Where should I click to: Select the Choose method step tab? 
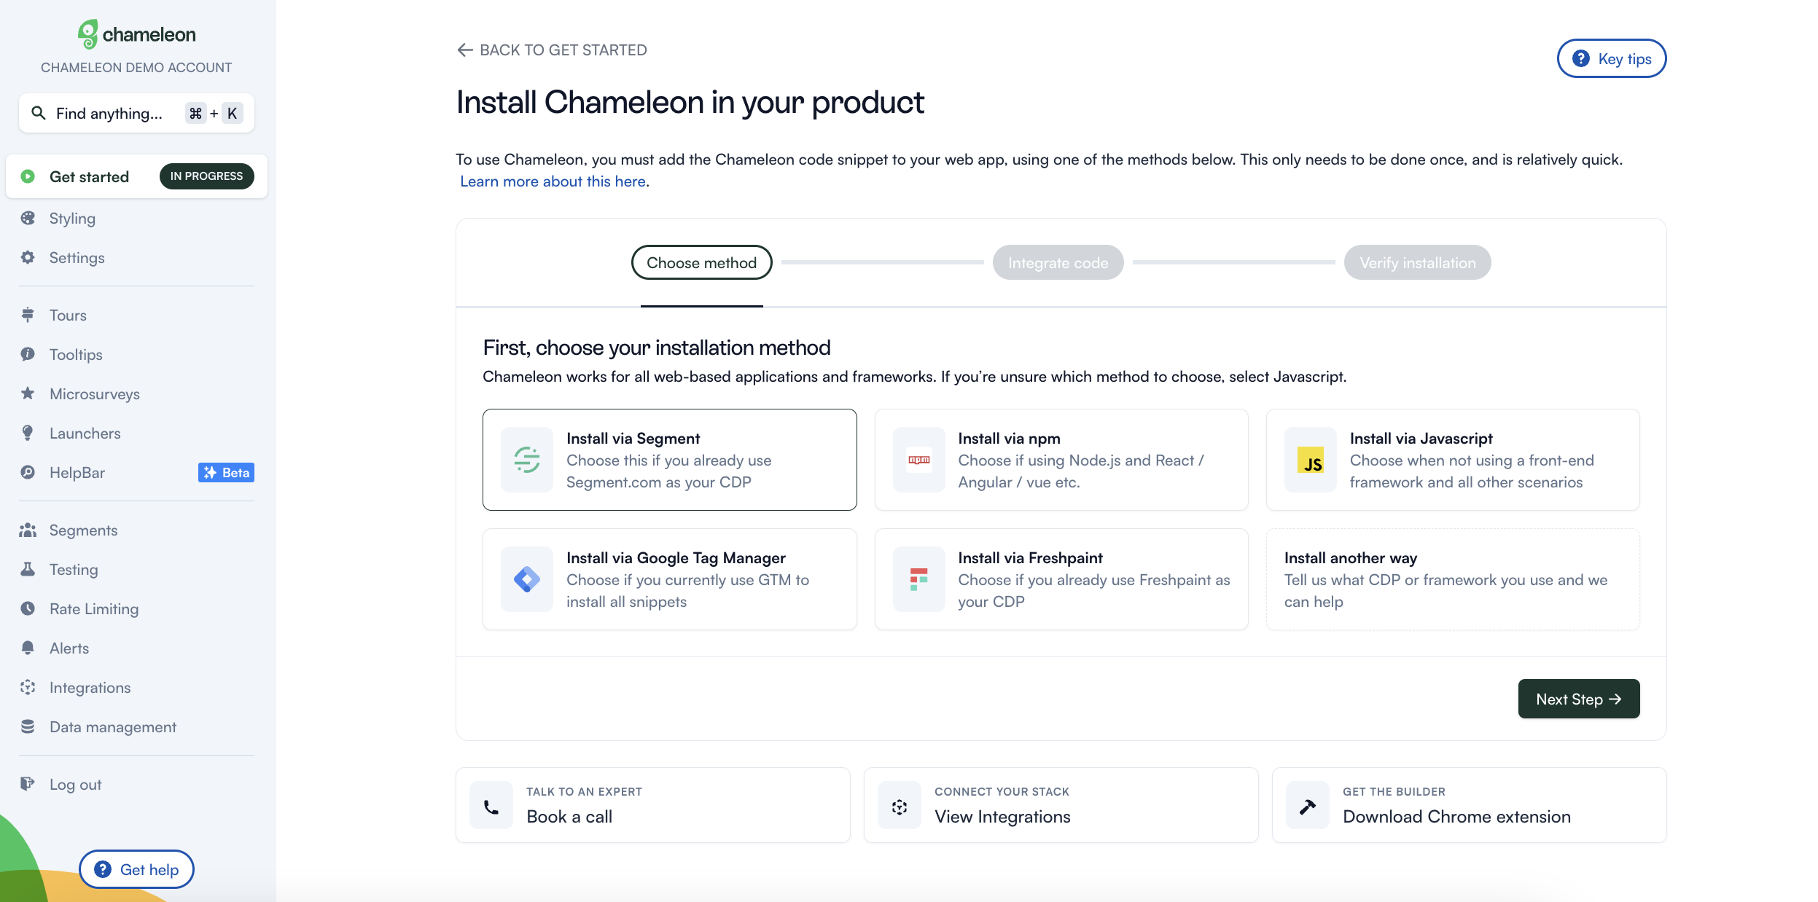tap(701, 262)
